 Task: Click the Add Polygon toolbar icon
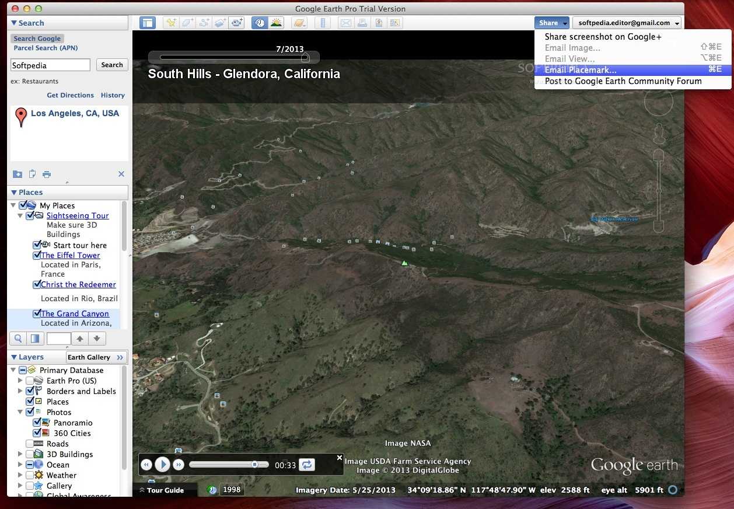tap(187, 23)
